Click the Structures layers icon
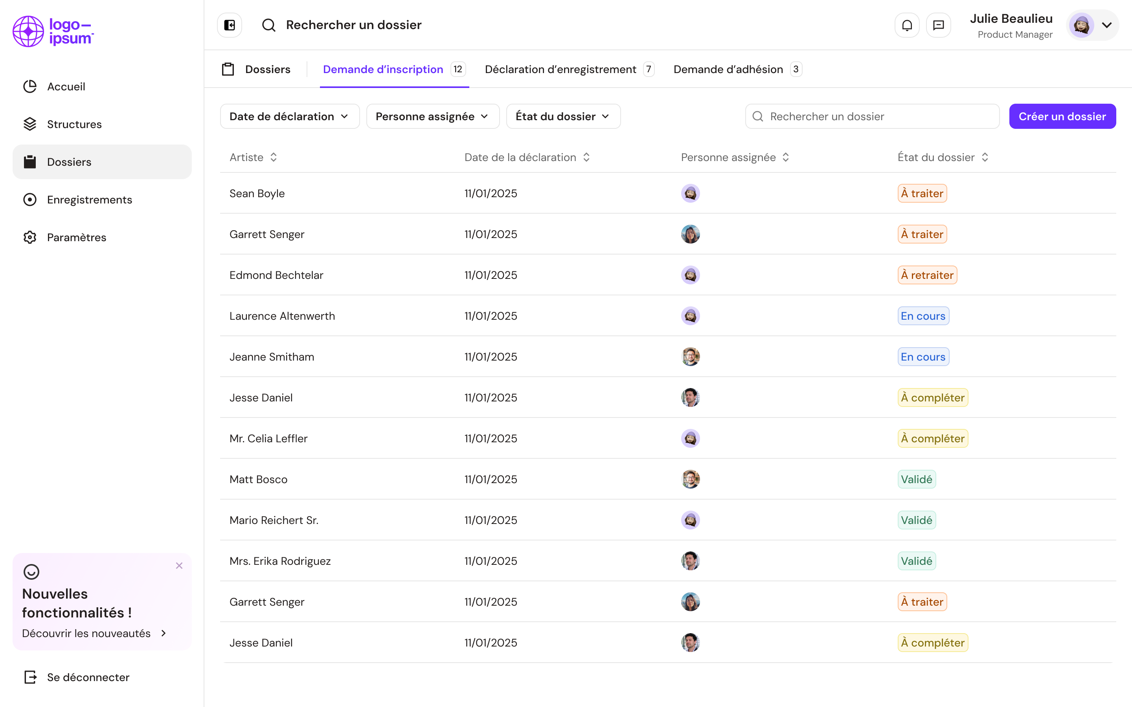 (30, 124)
